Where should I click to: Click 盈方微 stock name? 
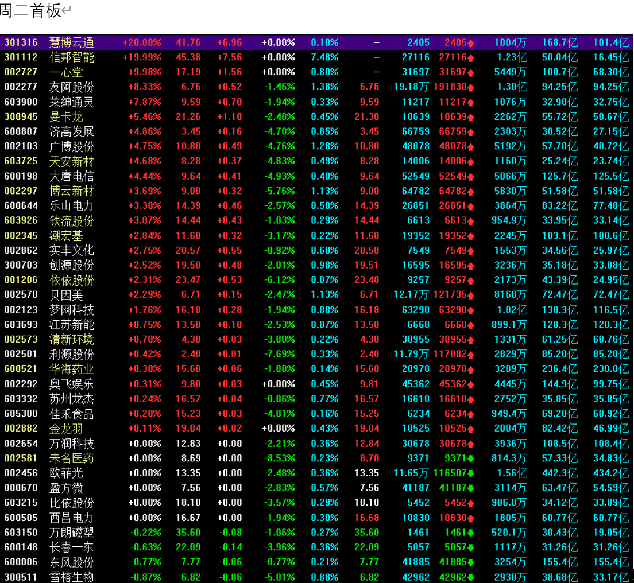click(66, 488)
